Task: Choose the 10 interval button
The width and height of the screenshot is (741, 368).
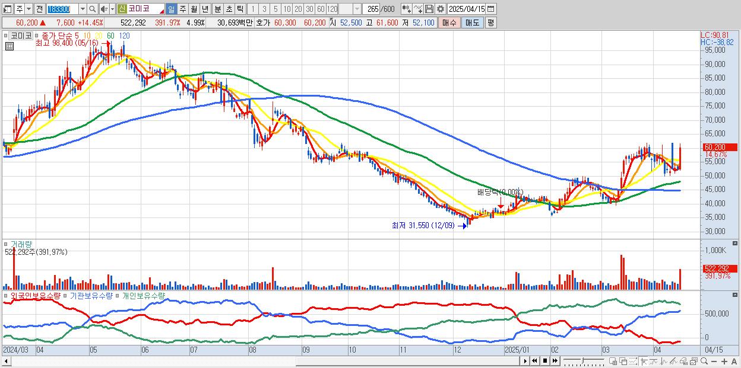Action: (x=287, y=9)
